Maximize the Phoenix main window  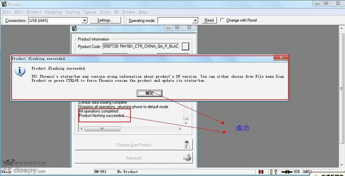(326, 3)
